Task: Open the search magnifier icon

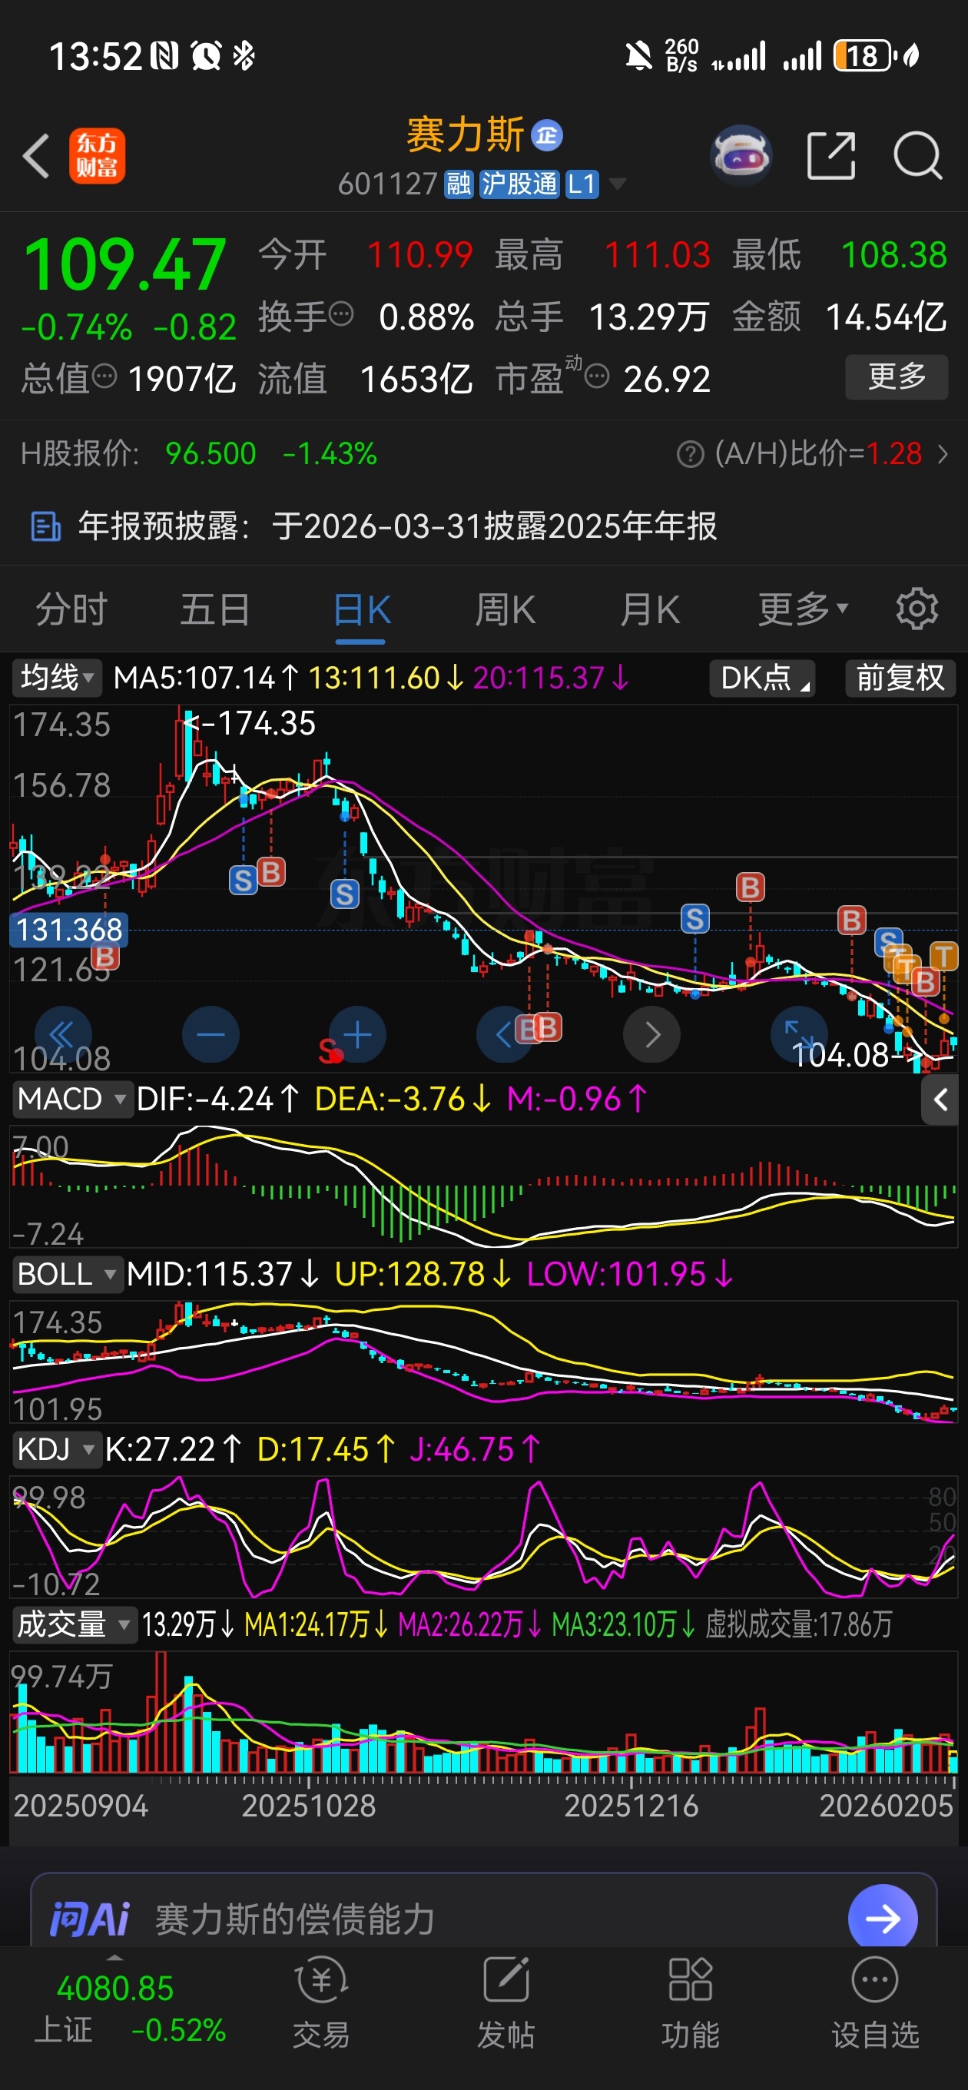Action: [x=918, y=156]
